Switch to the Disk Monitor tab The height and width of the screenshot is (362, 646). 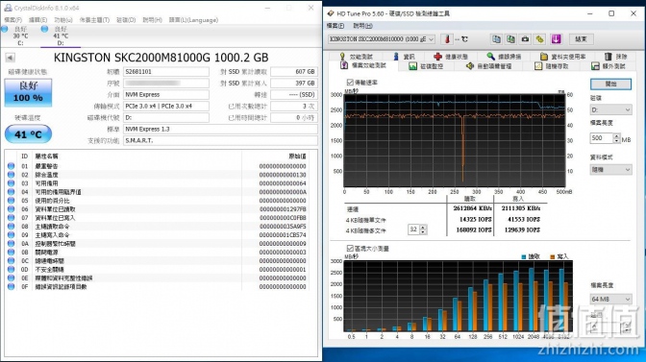(425, 66)
